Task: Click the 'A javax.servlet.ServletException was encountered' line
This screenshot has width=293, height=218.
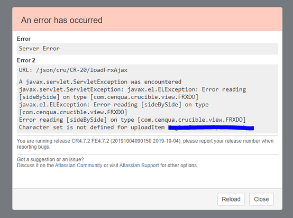Action: click(x=100, y=82)
